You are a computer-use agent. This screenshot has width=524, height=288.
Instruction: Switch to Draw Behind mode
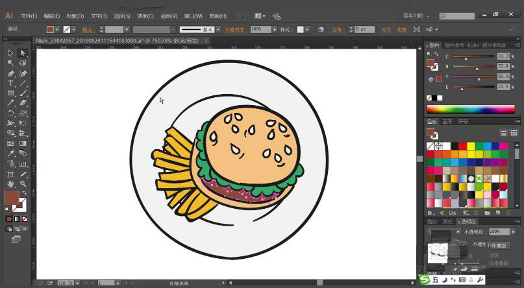coord(17,229)
